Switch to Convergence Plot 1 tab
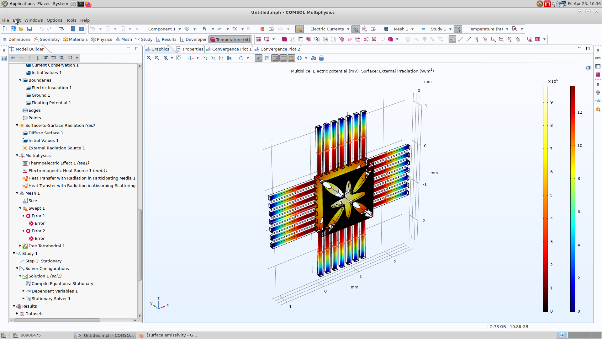Image resolution: width=602 pixels, height=339 pixels. tap(229, 49)
